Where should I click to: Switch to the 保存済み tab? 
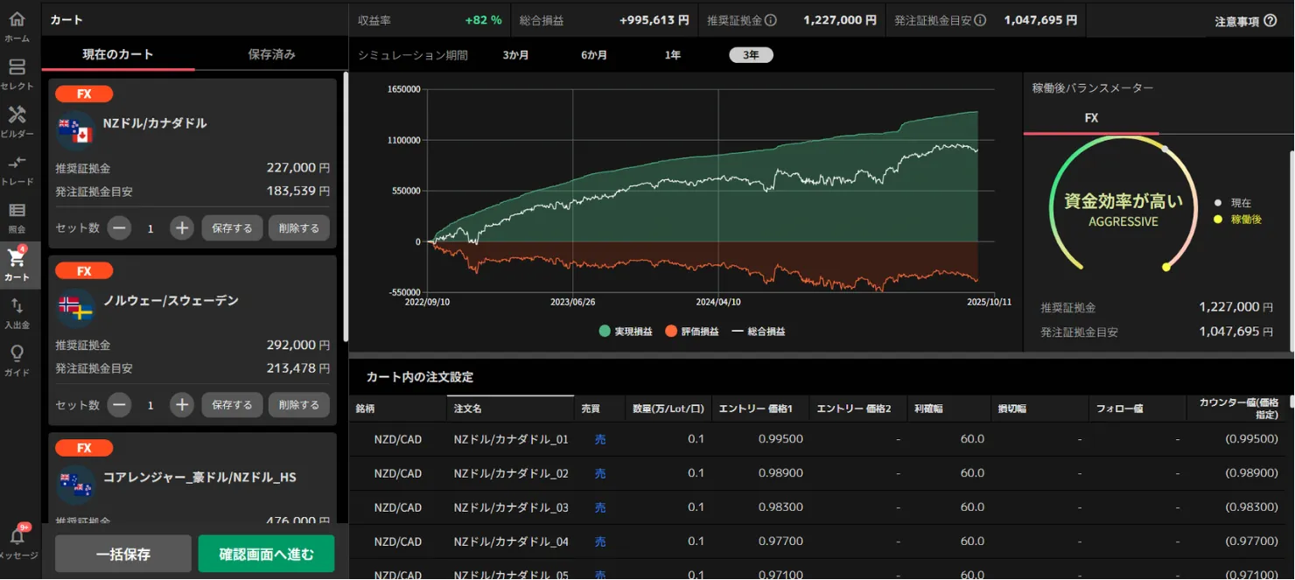tap(271, 54)
